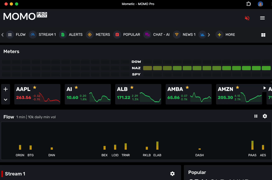This screenshot has height=180, width=272.
Task: Click the PAAS flow bar label
Action: click(252, 155)
